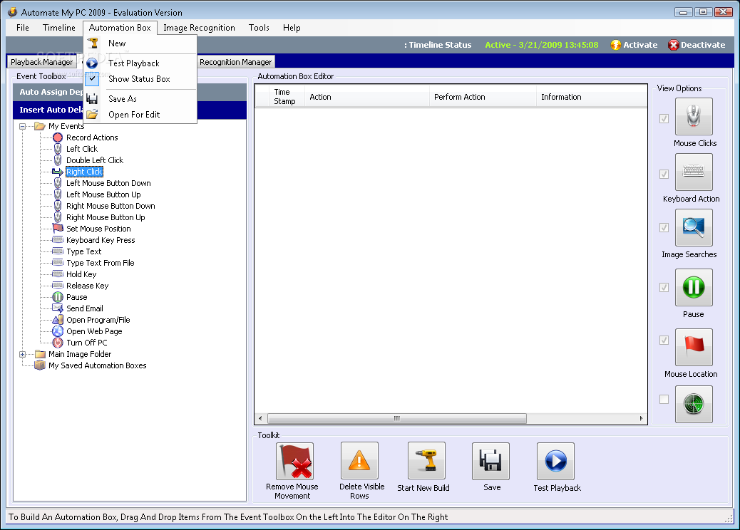
Task: Toggle the Mouse Clicks checkbox
Action: [x=664, y=118]
